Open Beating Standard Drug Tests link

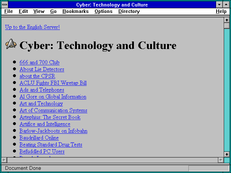[x=51, y=145]
